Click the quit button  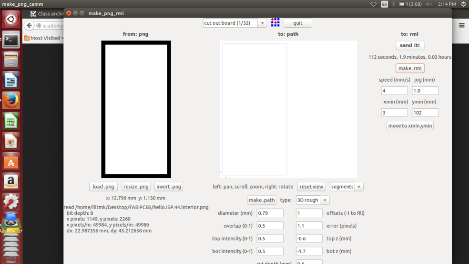(297, 23)
